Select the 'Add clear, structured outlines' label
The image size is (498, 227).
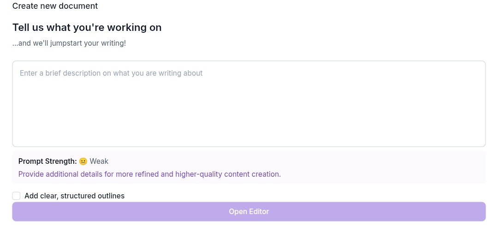point(74,196)
